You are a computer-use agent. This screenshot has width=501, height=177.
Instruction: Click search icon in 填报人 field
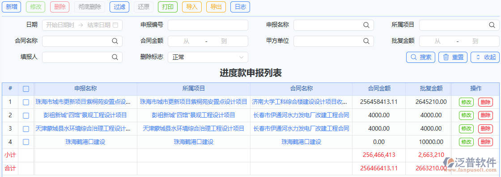(x=115, y=57)
